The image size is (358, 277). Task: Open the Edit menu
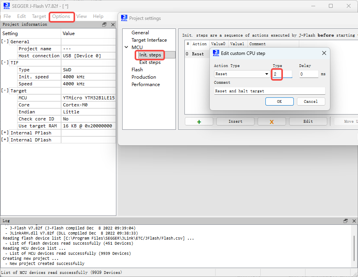[x=21, y=16]
